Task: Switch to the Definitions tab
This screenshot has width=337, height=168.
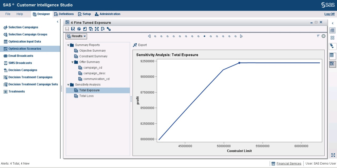Action: [64, 14]
